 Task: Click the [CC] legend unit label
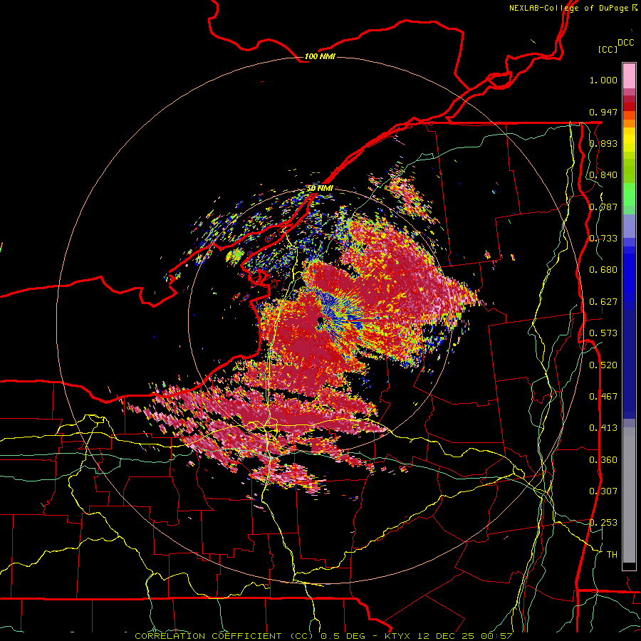(x=608, y=49)
